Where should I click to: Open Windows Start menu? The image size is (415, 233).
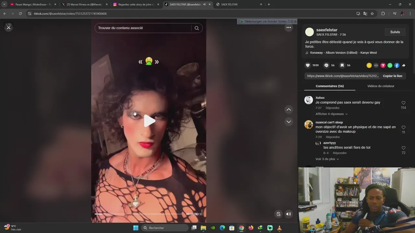(136, 228)
